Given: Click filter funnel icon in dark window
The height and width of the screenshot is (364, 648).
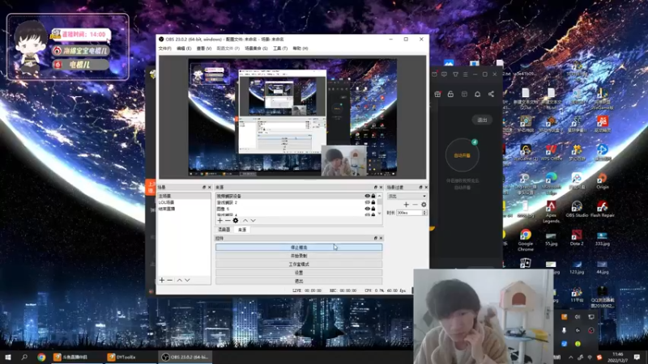Looking at the screenshot, I should pos(455,74).
